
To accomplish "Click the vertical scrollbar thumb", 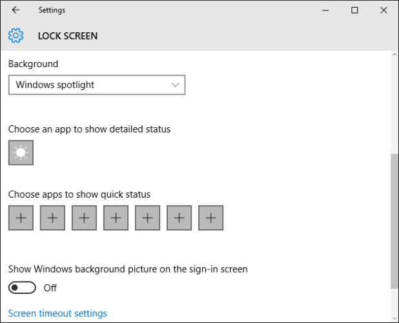I will [x=394, y=220].
